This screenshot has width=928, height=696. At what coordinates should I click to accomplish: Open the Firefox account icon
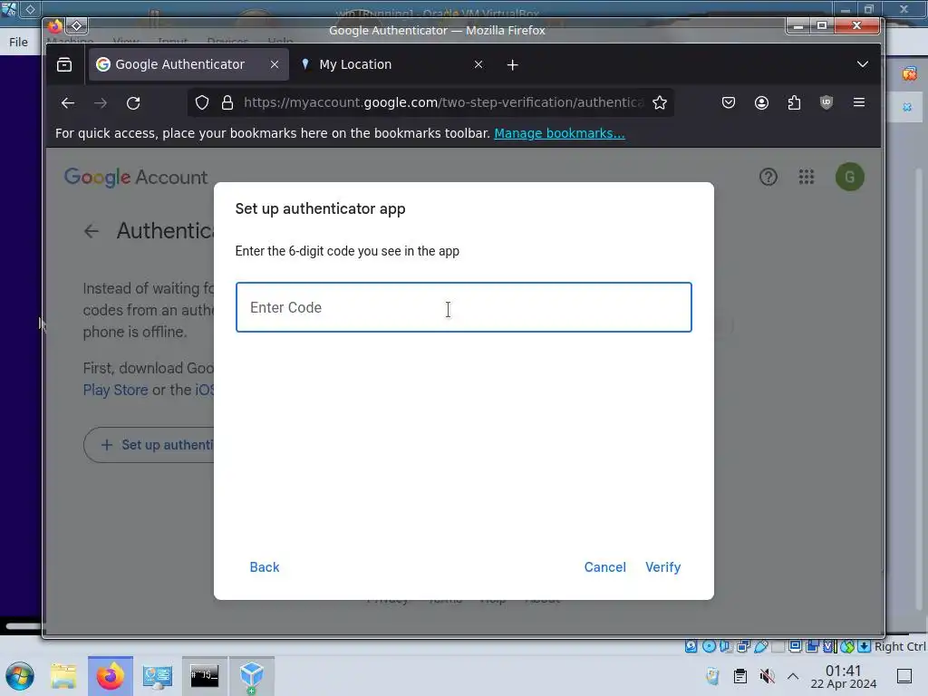(761, 103)
